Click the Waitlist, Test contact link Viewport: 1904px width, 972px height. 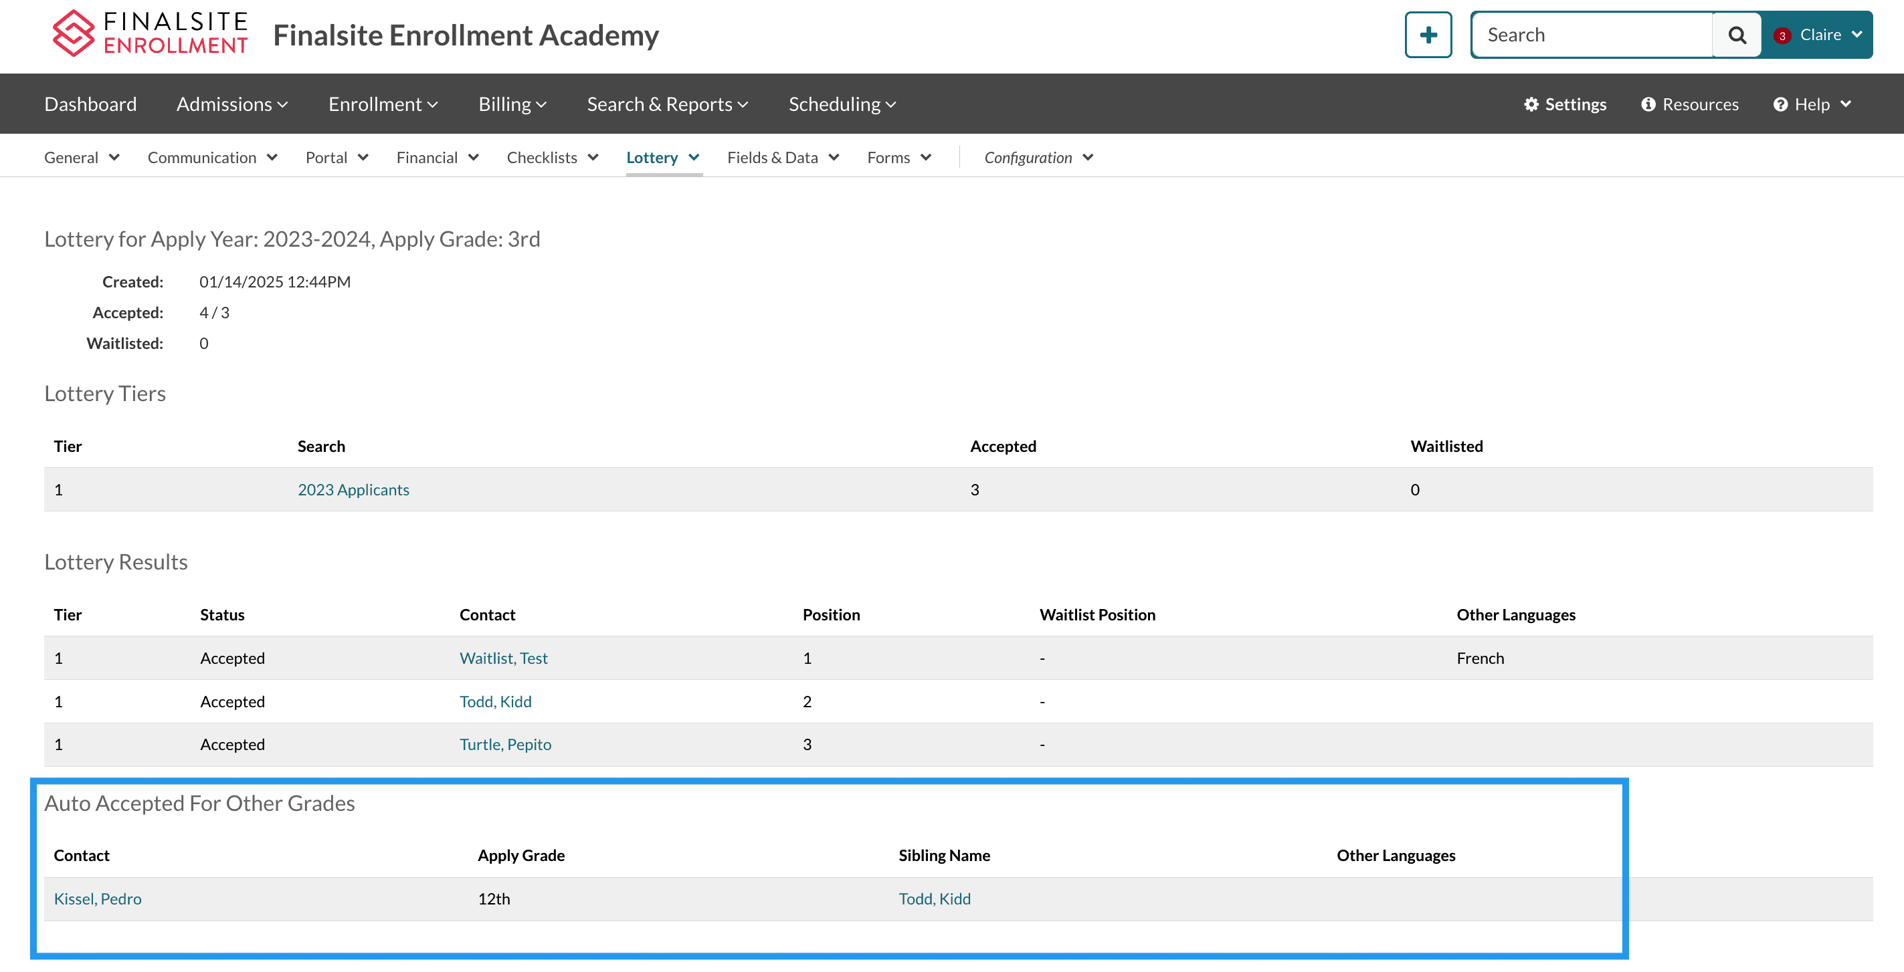pos(501,657)
